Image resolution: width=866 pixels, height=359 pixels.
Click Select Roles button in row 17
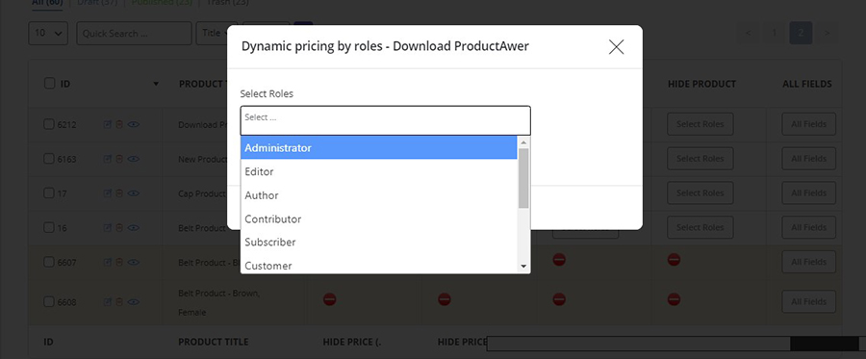click(x=700, y=192)
